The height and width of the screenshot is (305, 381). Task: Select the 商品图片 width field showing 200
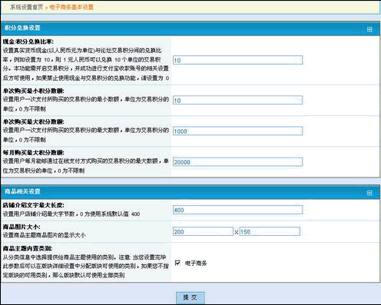[x=203, y=231]
